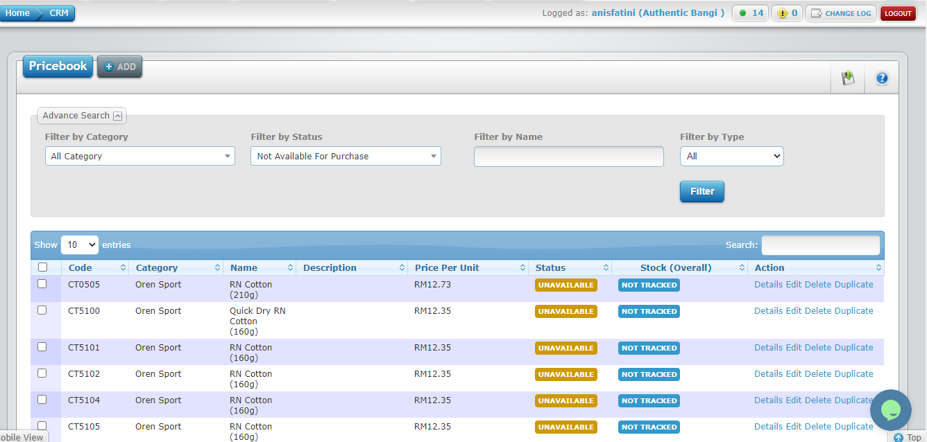Viewport: 927px width, 442px height.
Task: Click the ADD pricebook button
Action: 120,67
